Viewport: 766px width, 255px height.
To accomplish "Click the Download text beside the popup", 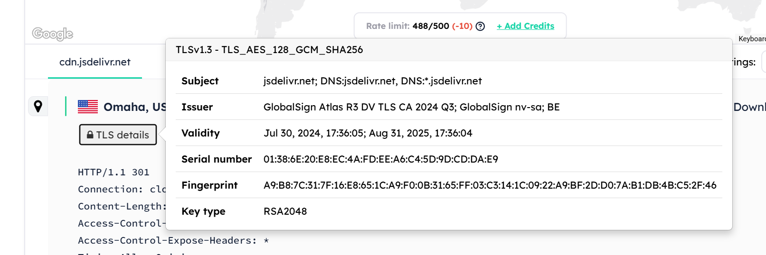I will 749,107.
